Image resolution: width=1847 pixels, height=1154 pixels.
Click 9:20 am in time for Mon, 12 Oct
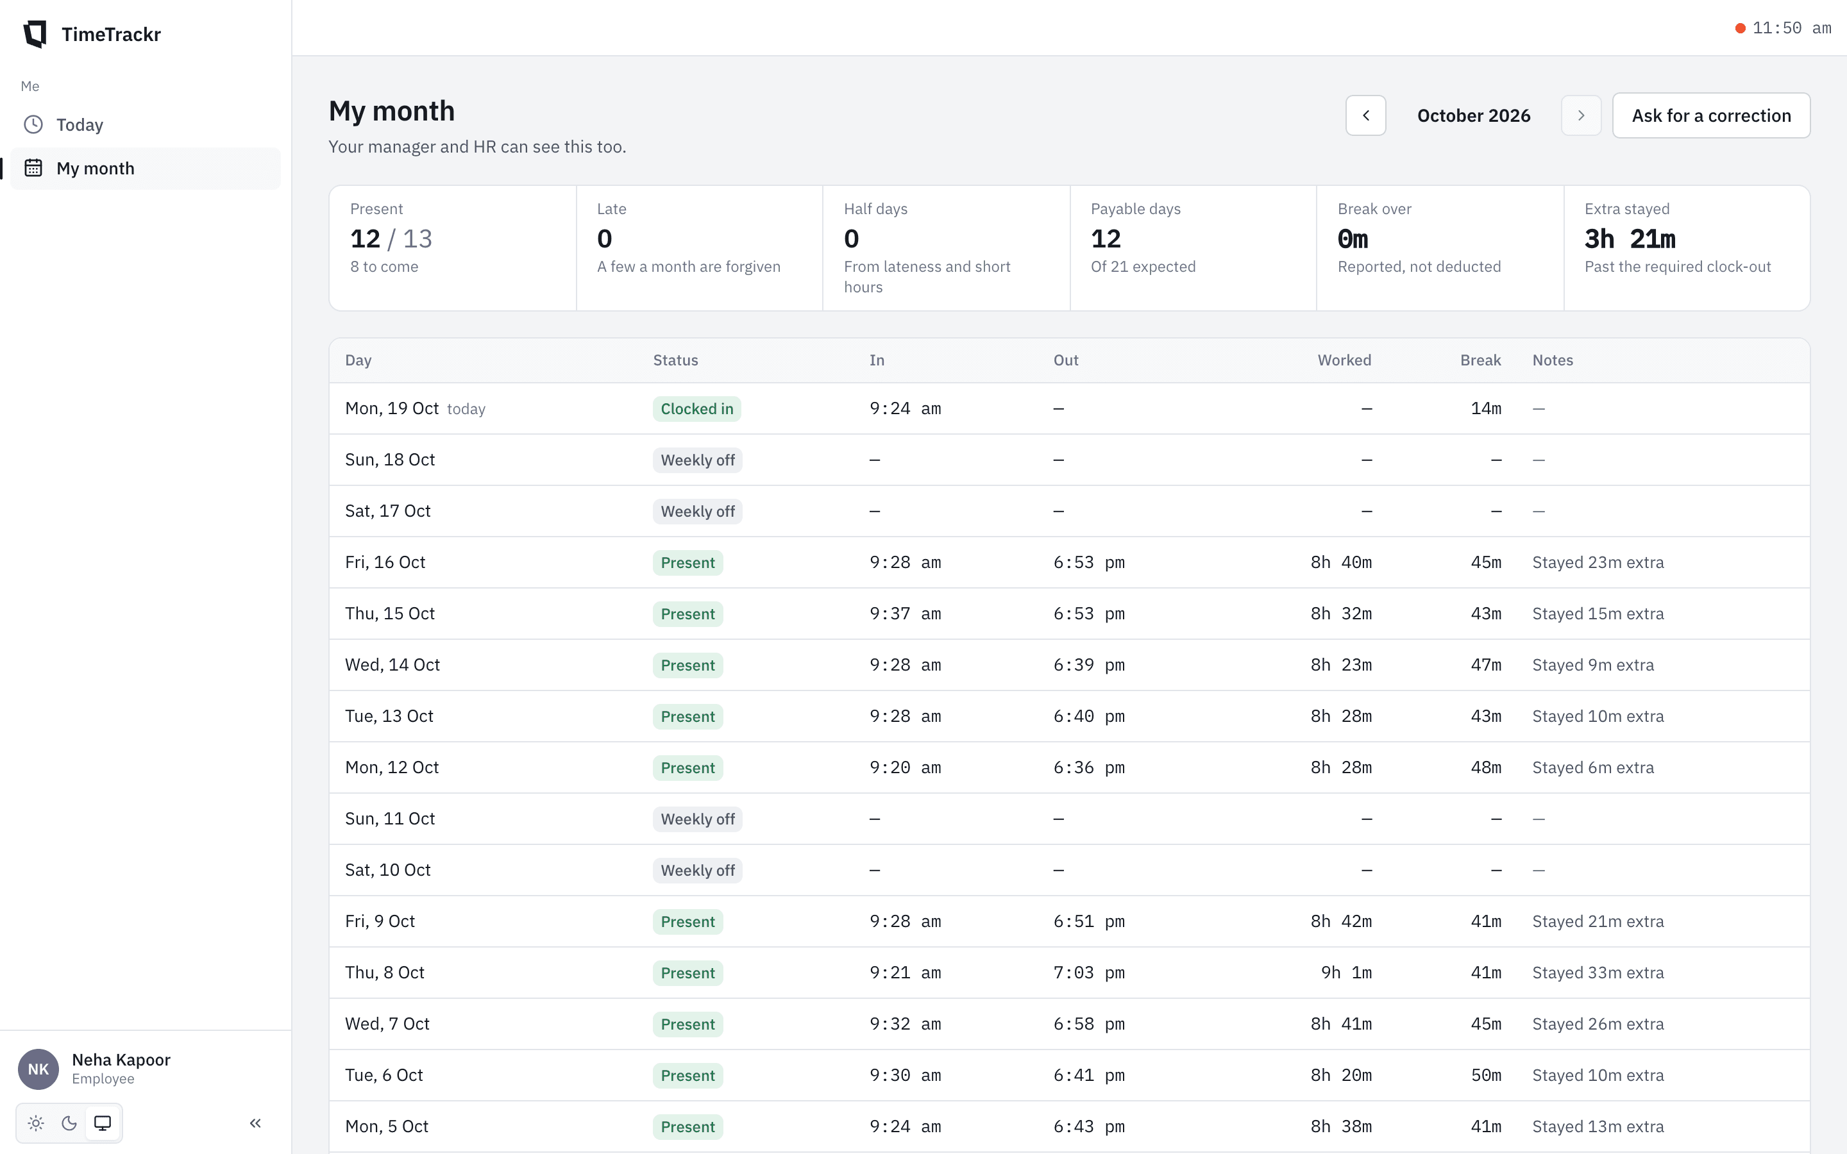click(x=904, y=767)
